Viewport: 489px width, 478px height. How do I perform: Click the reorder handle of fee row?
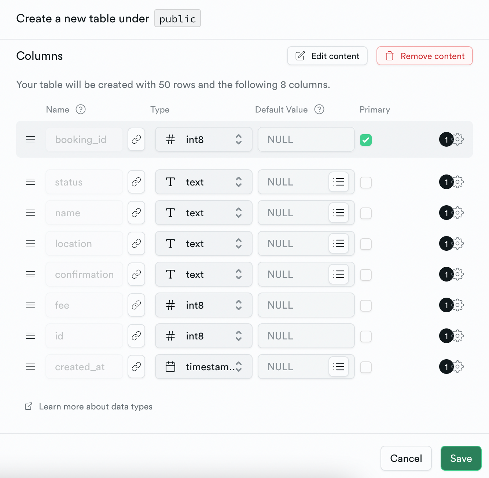[x=30, y=305]
